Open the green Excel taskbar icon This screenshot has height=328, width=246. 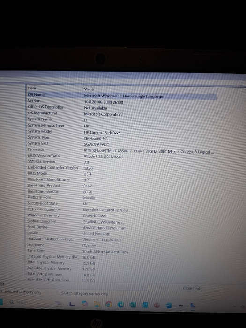(133, 305)
